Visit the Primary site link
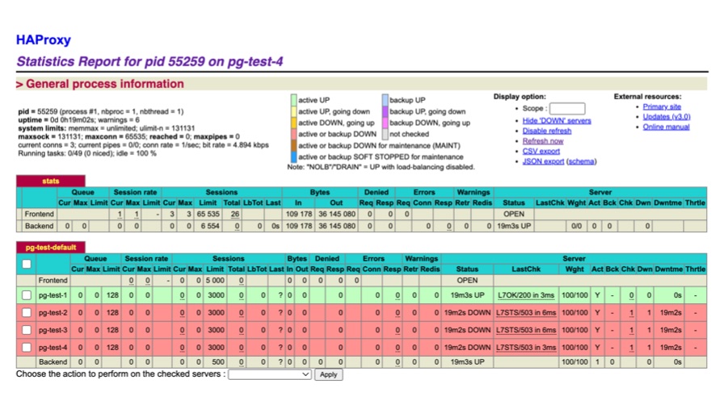 tap(662, 106)
